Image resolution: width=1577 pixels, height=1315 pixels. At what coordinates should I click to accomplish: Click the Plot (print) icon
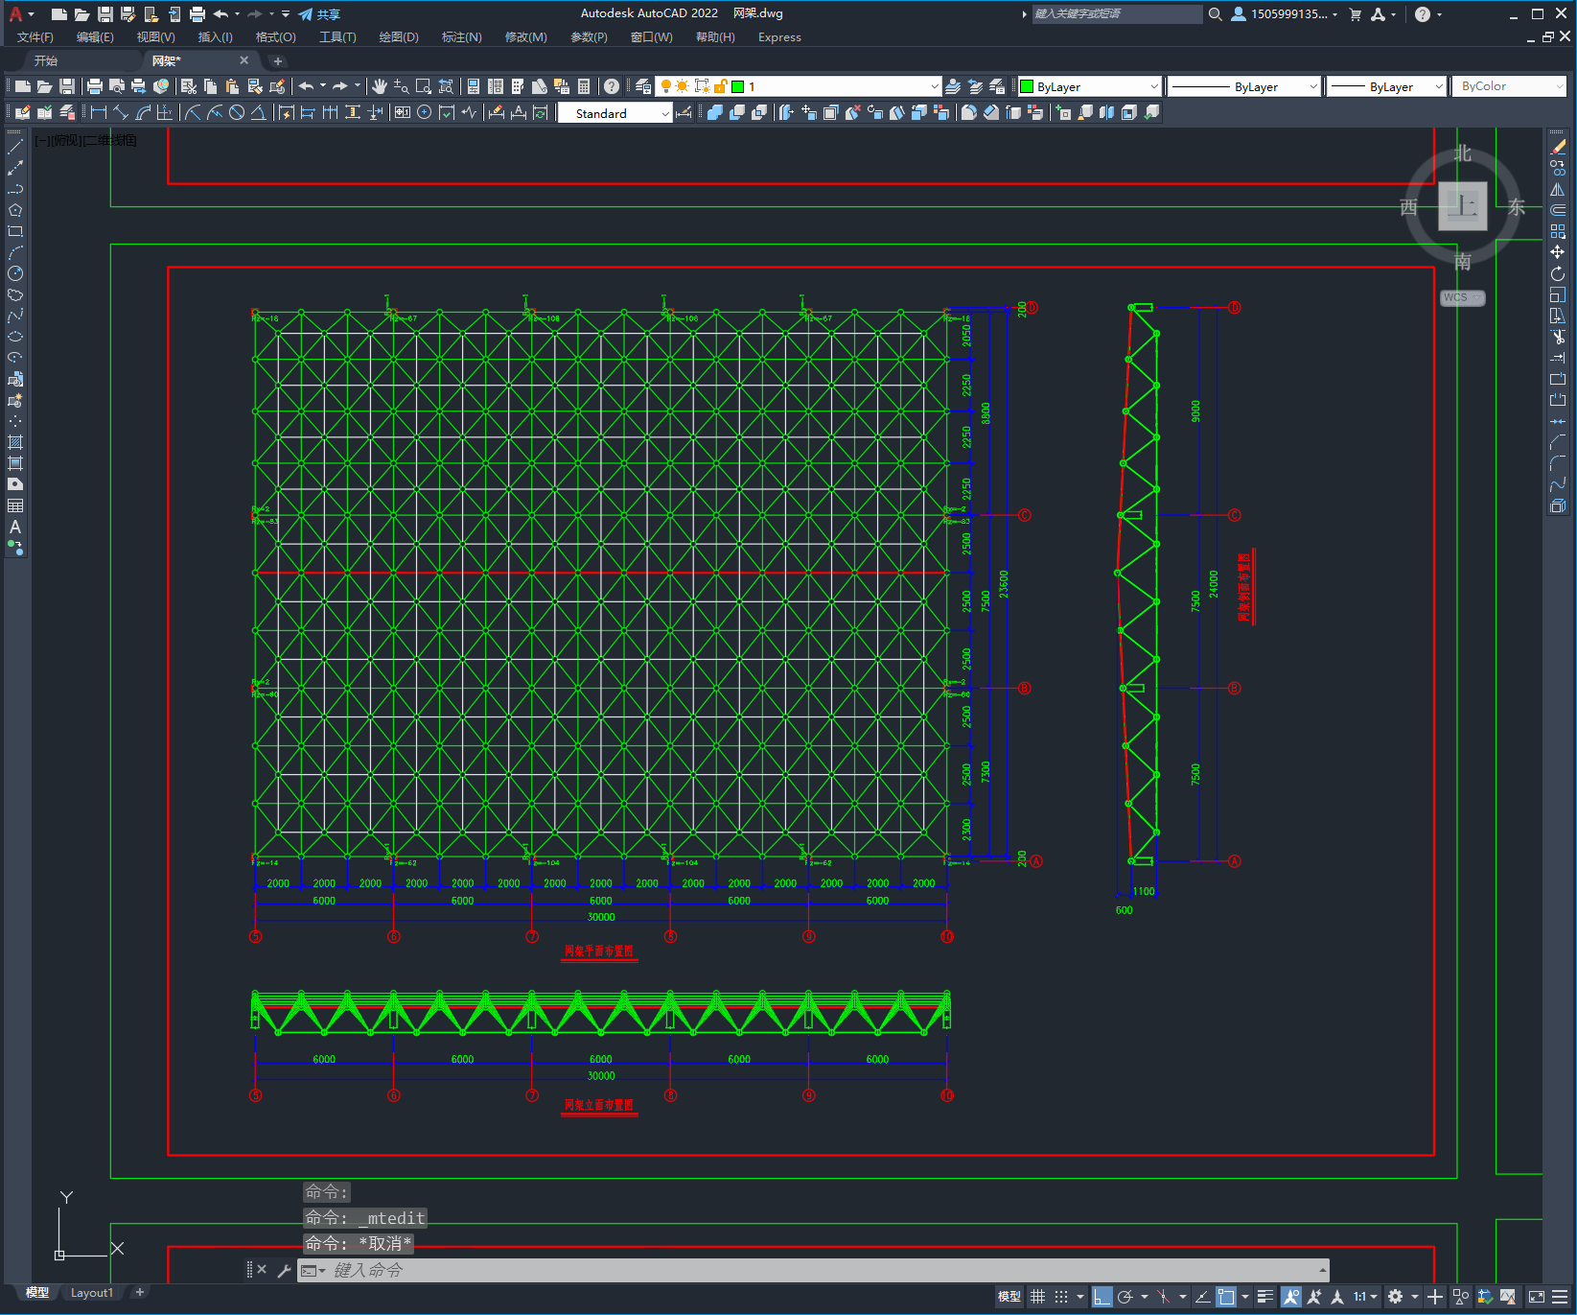point(94,86)
